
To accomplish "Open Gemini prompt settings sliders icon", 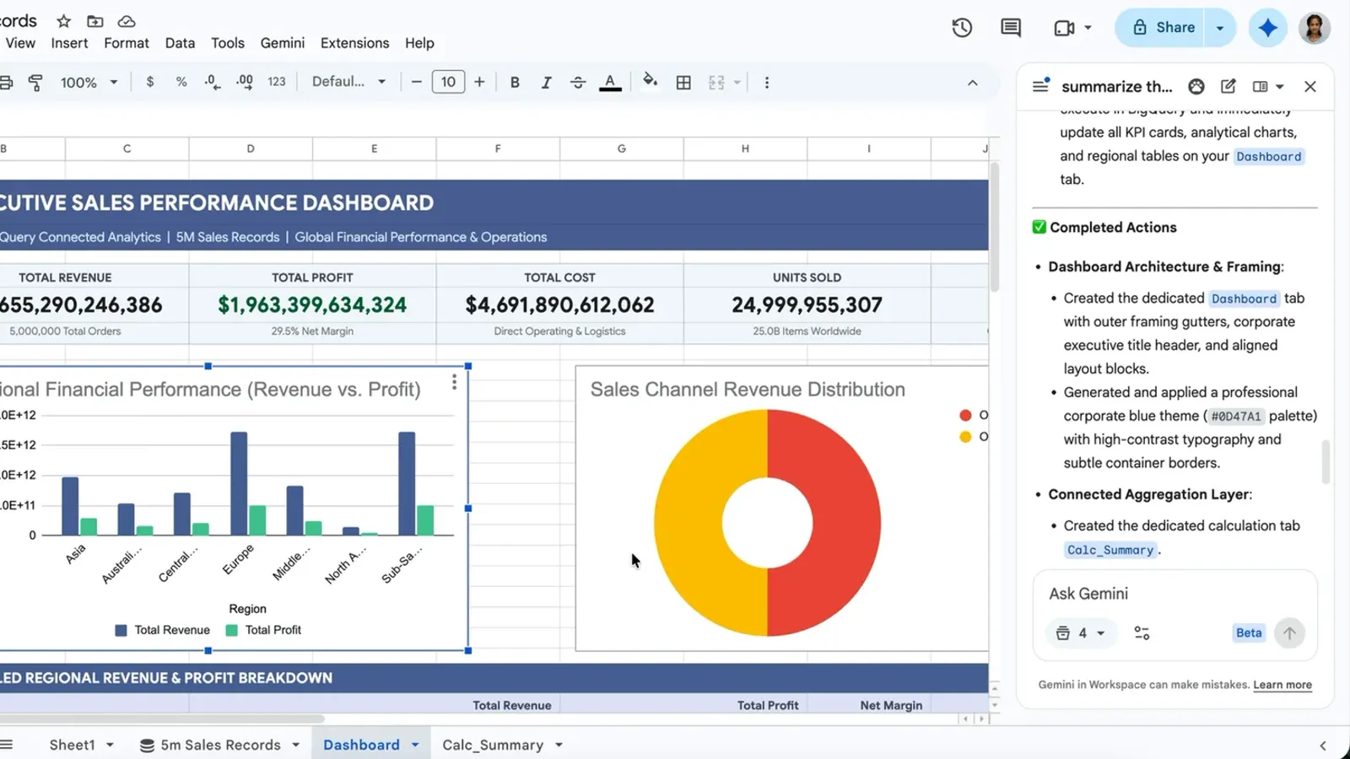I will point(1142,633).
